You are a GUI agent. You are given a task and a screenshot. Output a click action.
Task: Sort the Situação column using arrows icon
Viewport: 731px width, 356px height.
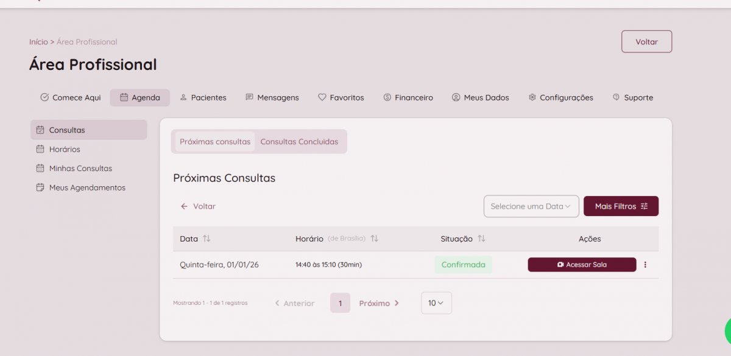(x=481, y=239)
